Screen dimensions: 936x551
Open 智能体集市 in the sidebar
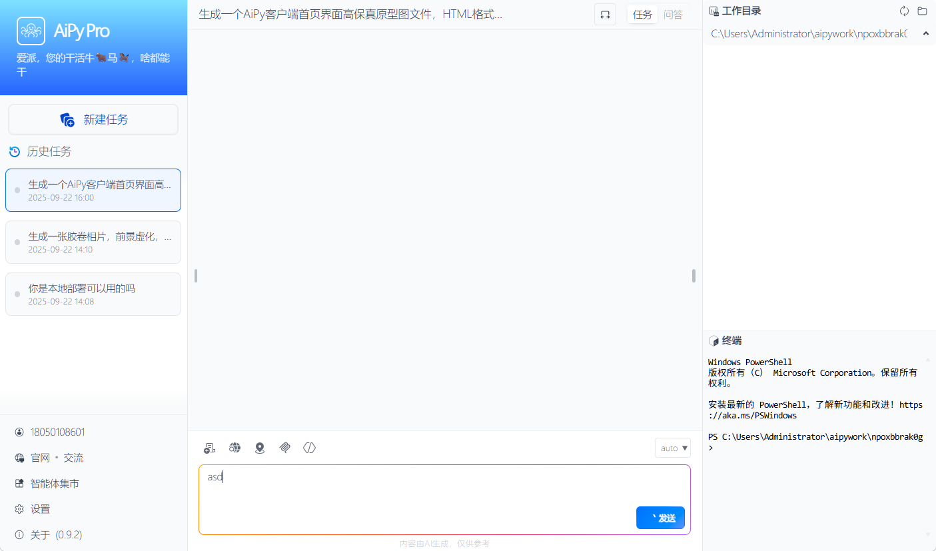tap(55, 484)
